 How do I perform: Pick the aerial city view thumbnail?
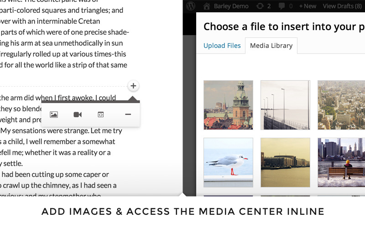341,105
